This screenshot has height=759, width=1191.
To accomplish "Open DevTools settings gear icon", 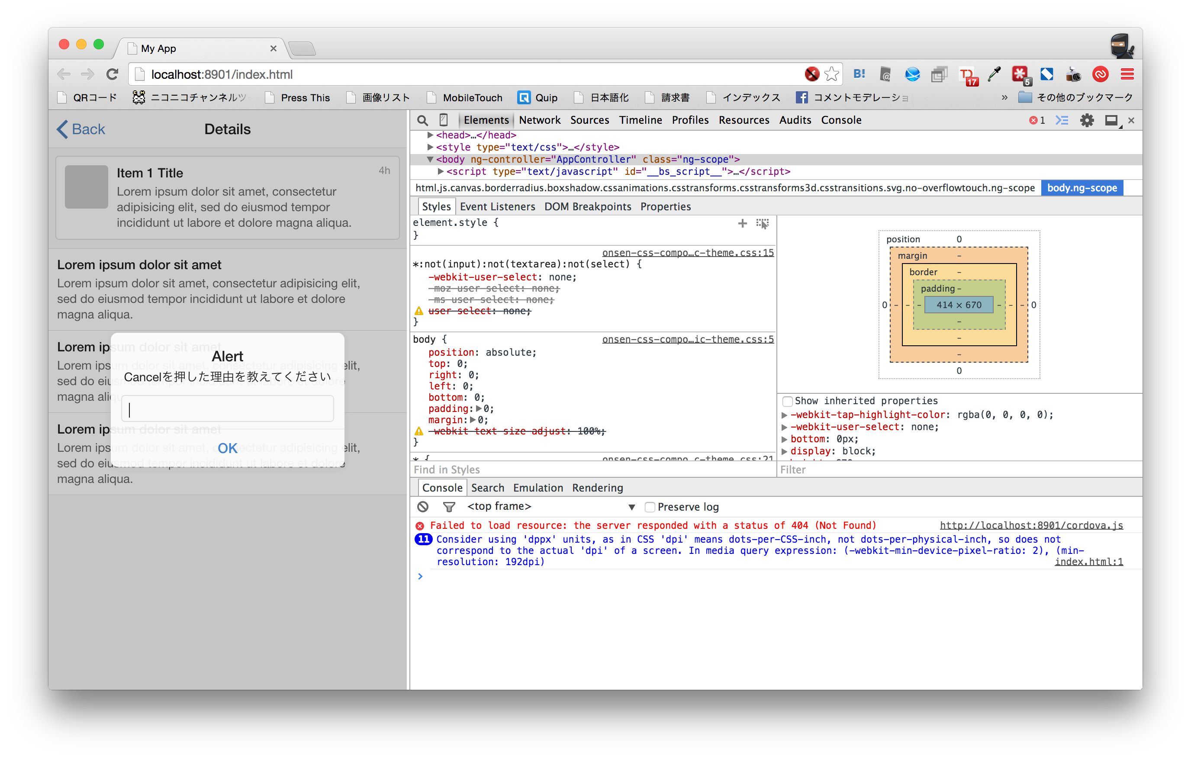I will click(x=1087, y=120).
